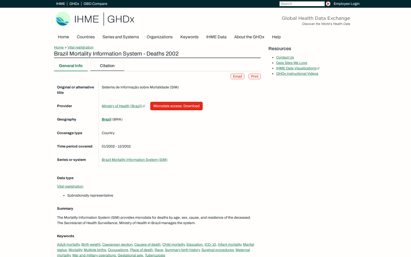Open Vital registration data type link
The image size is (411, 257).
pyautogui.click(x=70, y=186)
